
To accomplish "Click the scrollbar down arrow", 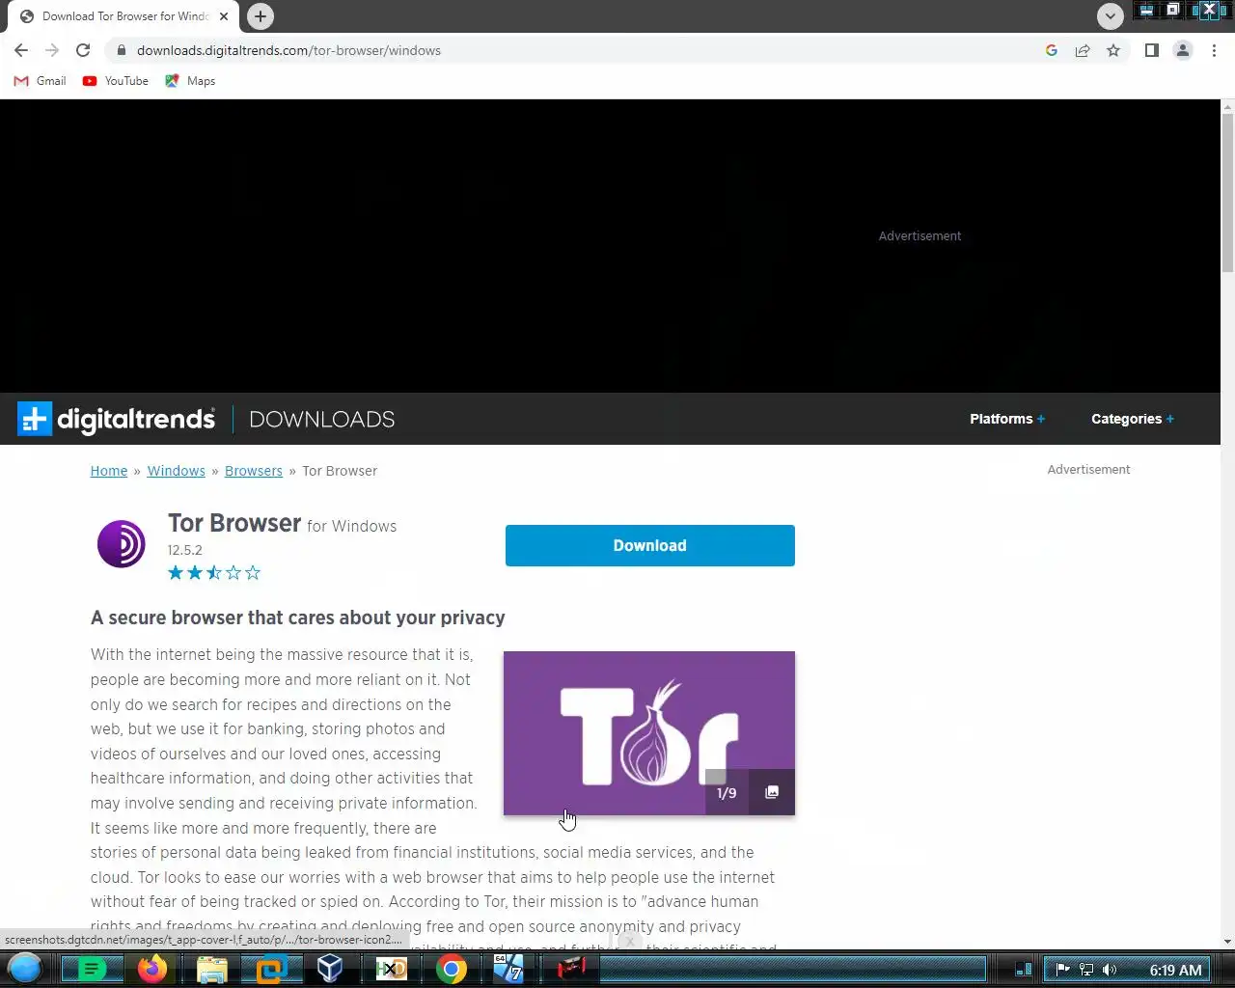I will coord(1227,942).
